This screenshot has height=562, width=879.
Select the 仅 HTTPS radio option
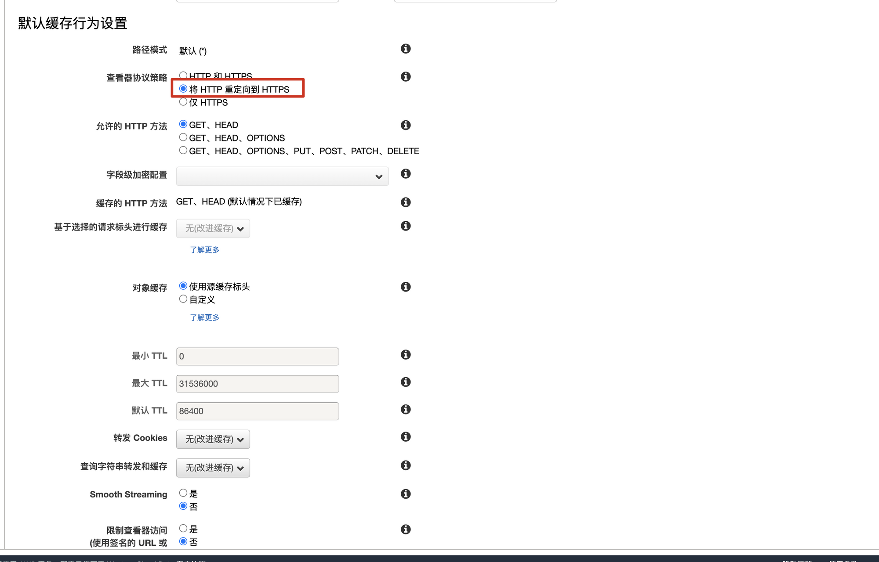tap(183, 102)
